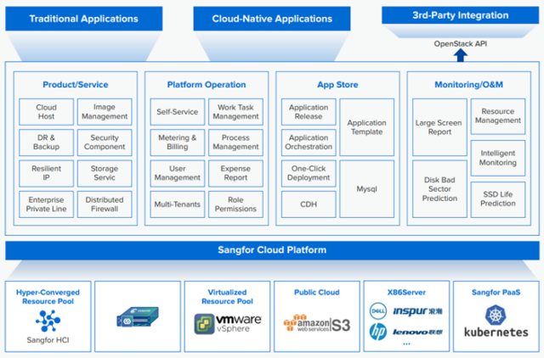Choose the Storage Servic box
Screen dimensions: 544x358
(x=105, y=173)
